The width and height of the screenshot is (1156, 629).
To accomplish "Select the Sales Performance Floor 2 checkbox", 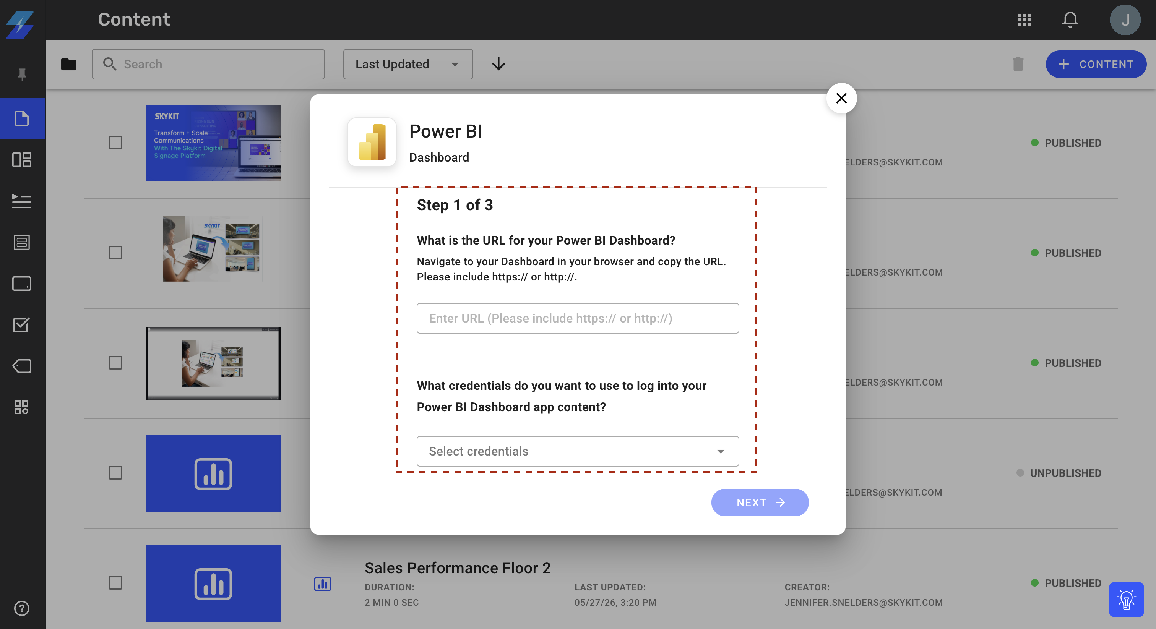I will 115,583.
